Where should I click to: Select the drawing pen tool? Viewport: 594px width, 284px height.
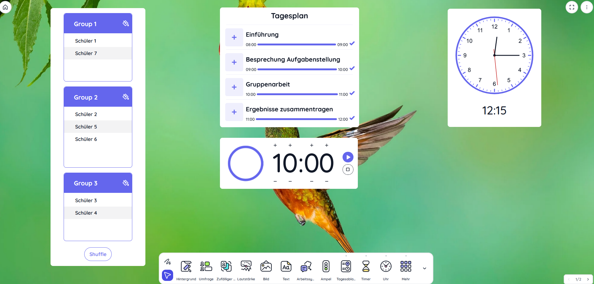[168, 262]
